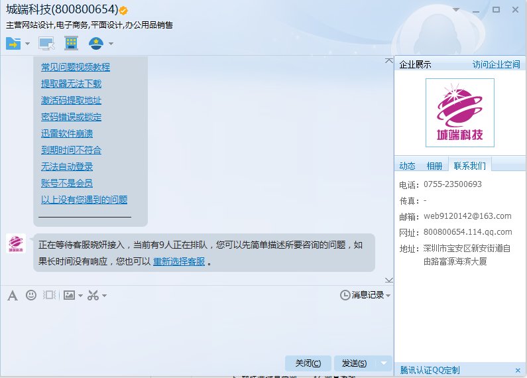This screenshot has width=527, height=378.
Task: Open the enterprise building icon
Action: (x=71, y=43)
